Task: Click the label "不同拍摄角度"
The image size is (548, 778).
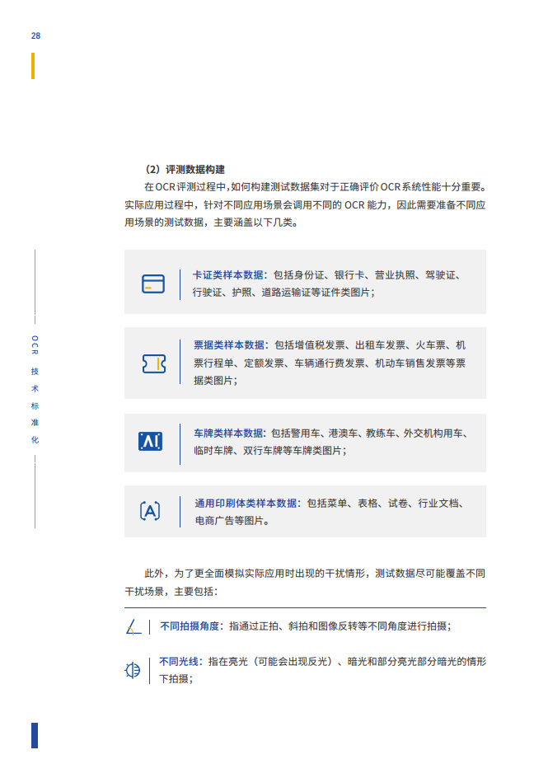Action: click(191, 626)
